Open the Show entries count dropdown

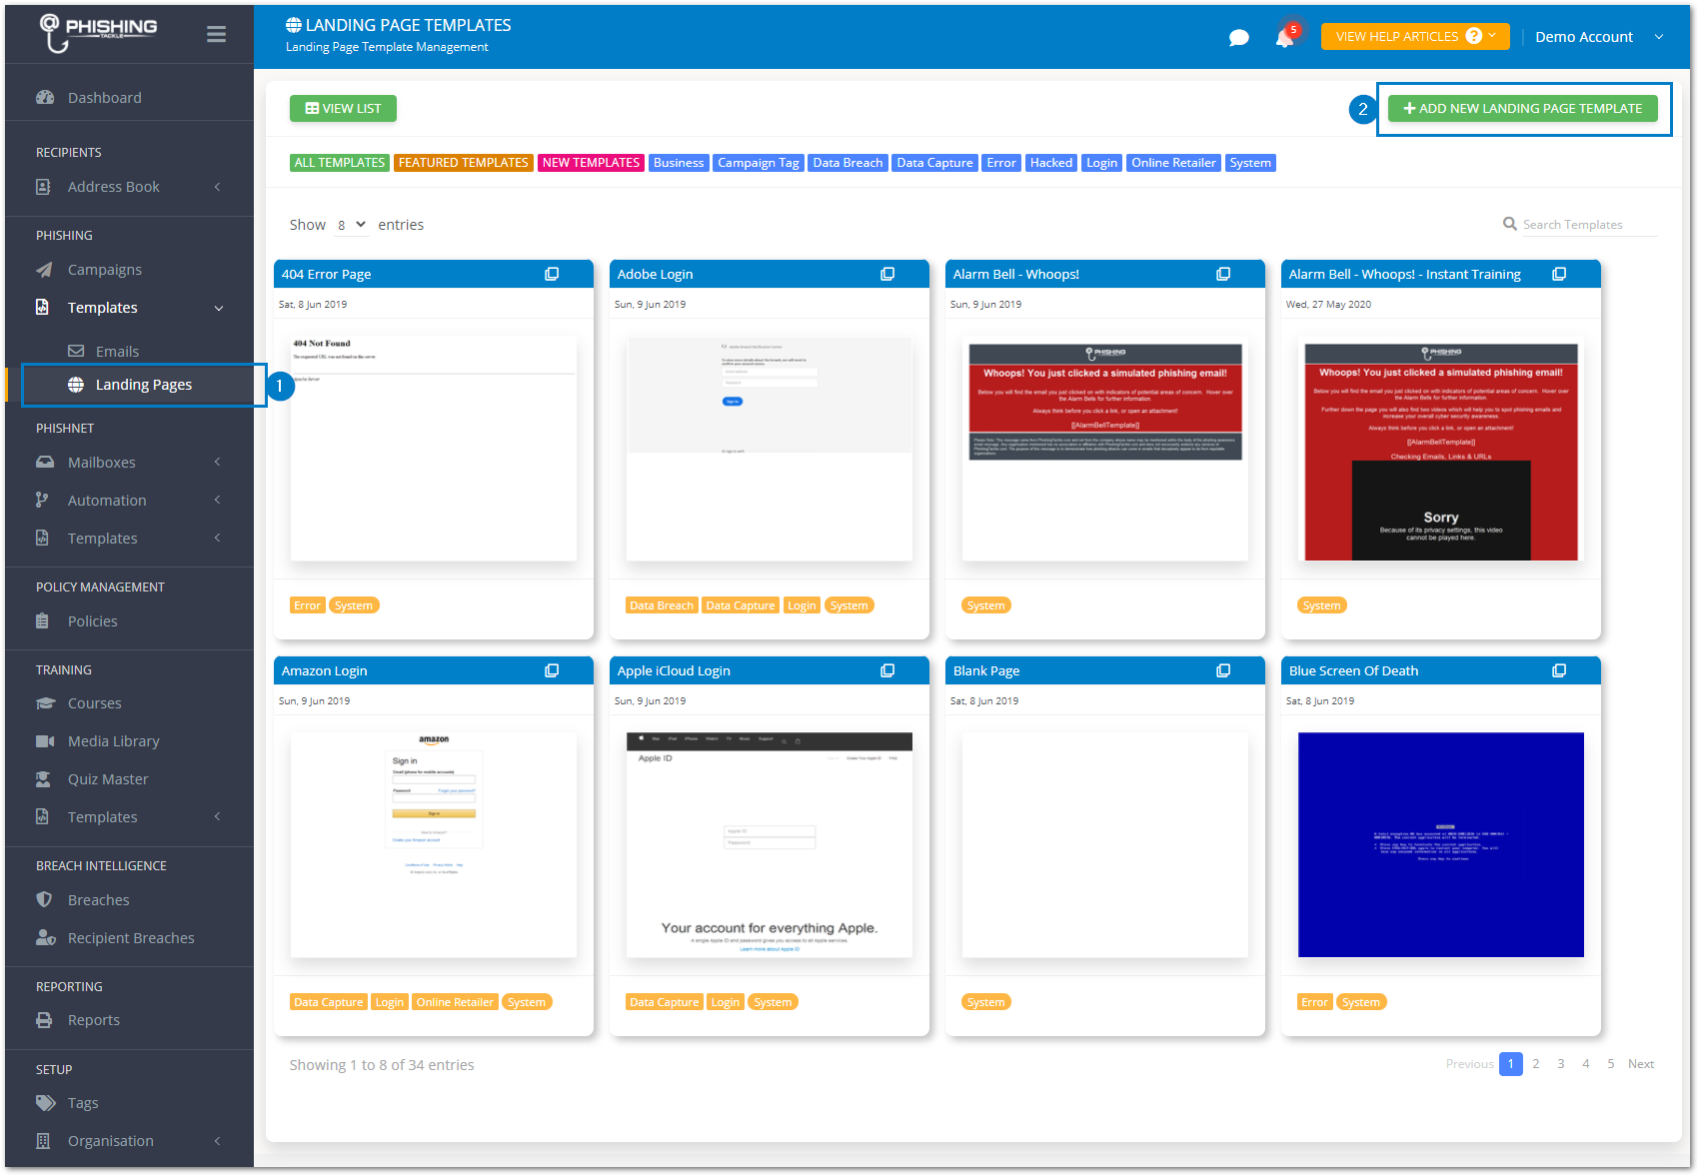click(351, 225)
